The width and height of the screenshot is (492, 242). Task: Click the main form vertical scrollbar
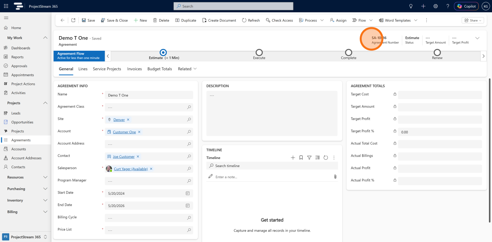coord(490,150)
